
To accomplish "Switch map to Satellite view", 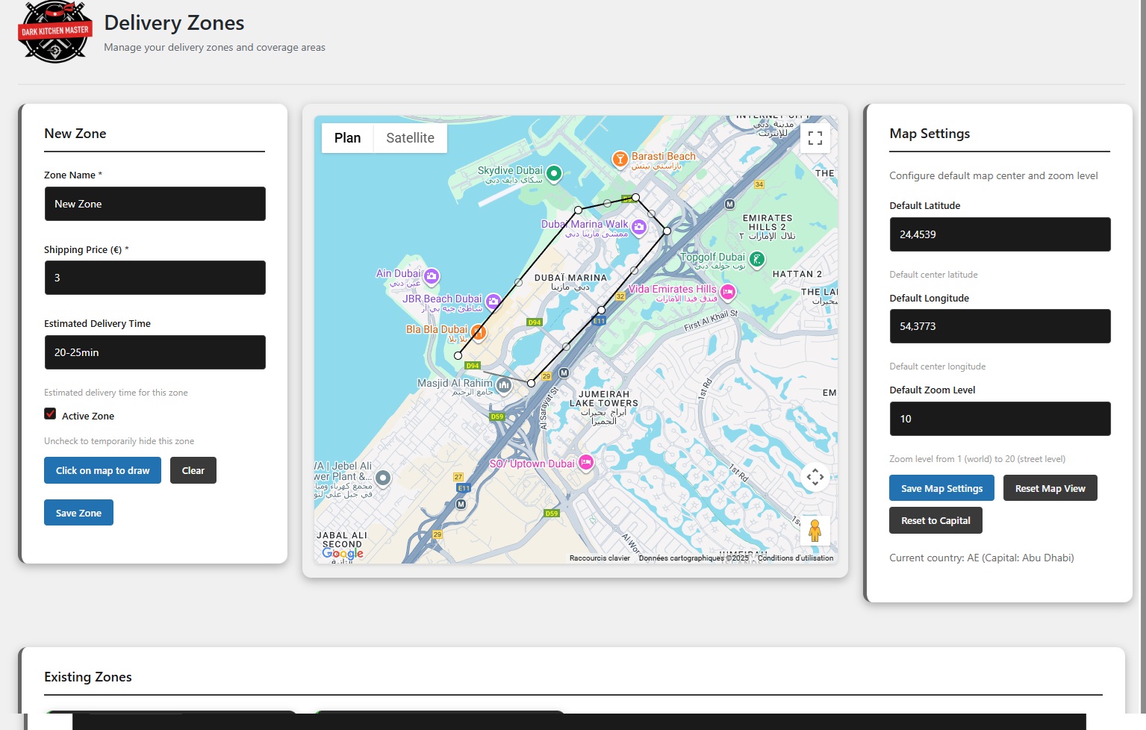I will click(x=410, y=138).
